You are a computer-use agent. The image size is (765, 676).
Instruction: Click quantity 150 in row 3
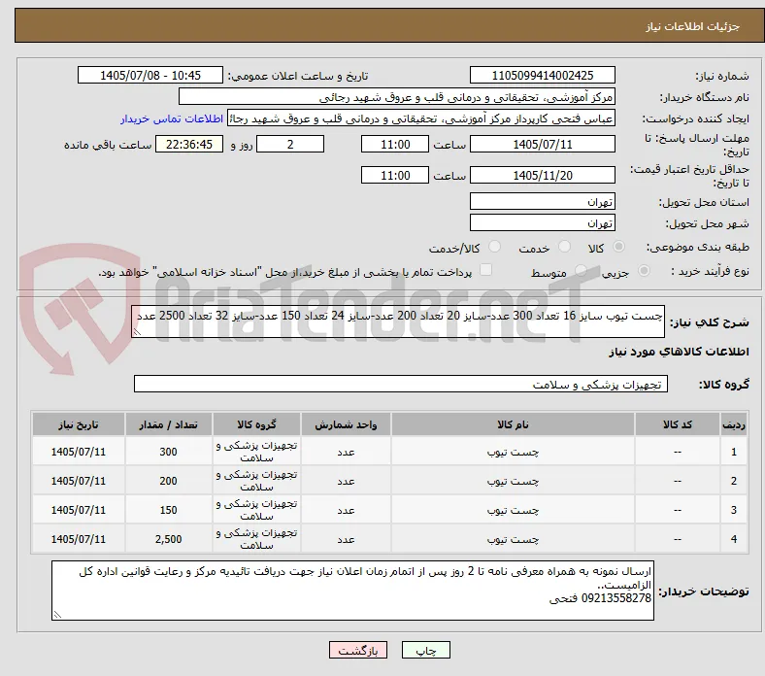pyautogui.click(x=168, y=510)
